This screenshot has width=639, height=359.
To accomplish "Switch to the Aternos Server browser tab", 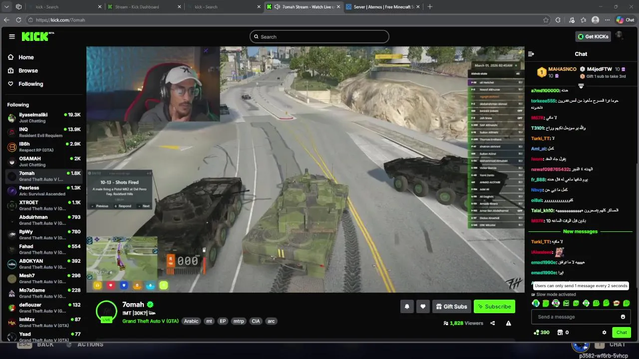I will [x=384, y=7].
